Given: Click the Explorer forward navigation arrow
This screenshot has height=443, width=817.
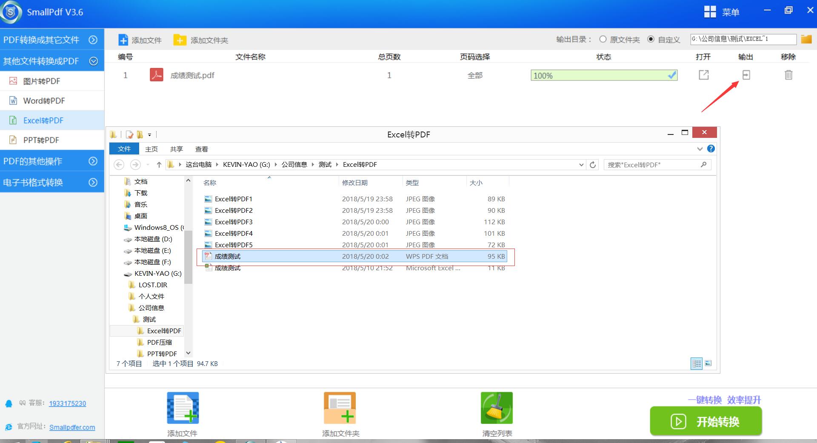Looking at the screenshot, I should [135, 165].
